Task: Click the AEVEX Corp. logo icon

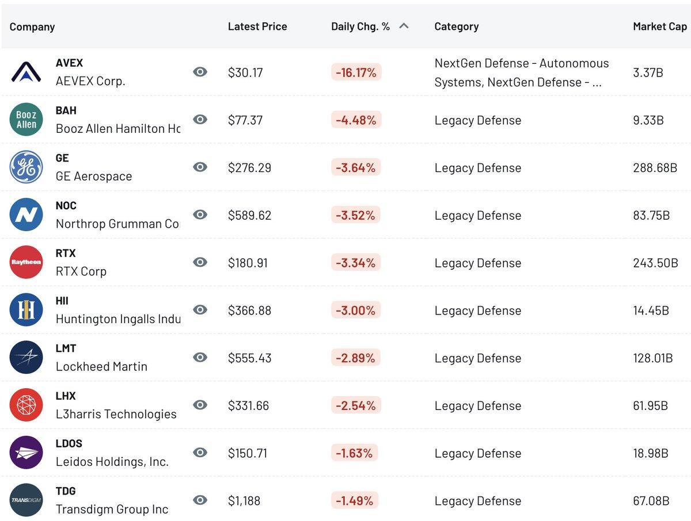Action: pyautogui.click(x=26, y=72)
